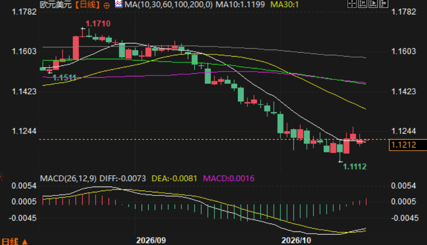Select the MA10:1.1199 legend value
This screenshot has height=245, width=427.
(240, 5)
